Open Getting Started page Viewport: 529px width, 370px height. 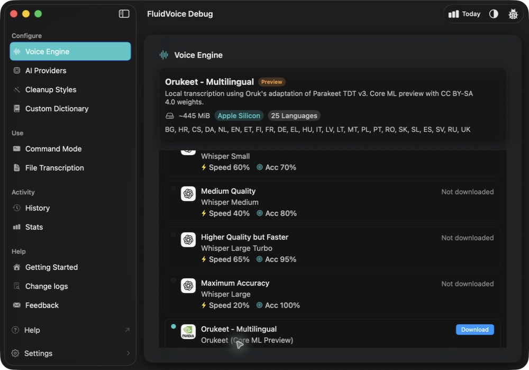click(70, 267)
